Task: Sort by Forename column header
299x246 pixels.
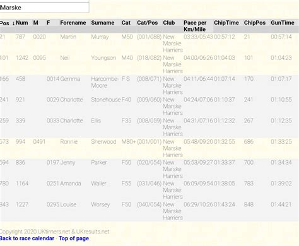Action: click(x=73, y=23)
